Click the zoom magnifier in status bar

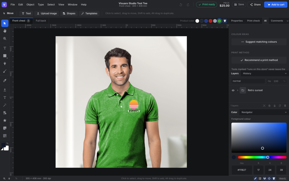point(4,178)
